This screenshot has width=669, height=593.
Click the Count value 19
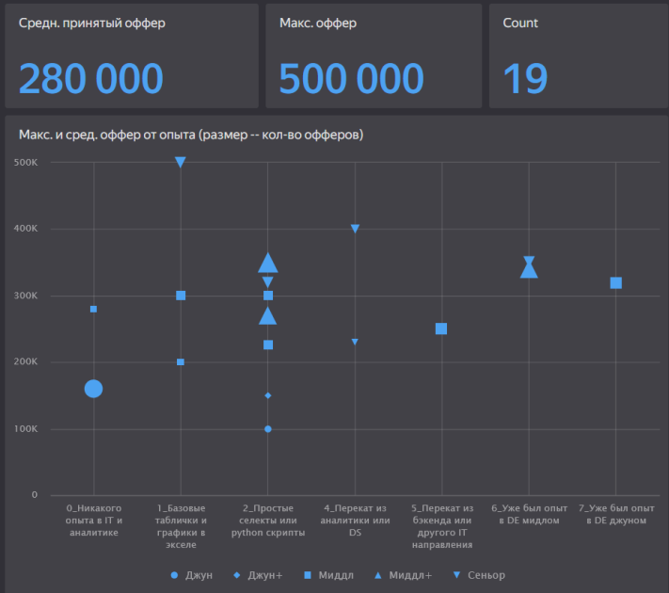pos(525,78)
